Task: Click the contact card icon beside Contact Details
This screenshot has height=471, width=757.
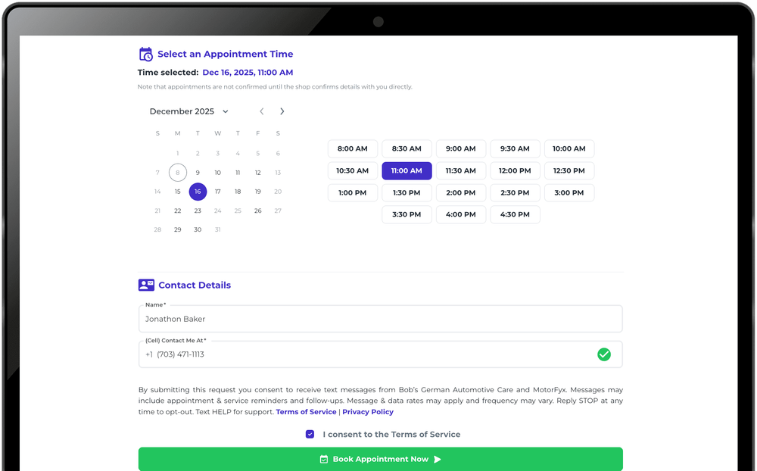Action: click(x=146, y=285)
